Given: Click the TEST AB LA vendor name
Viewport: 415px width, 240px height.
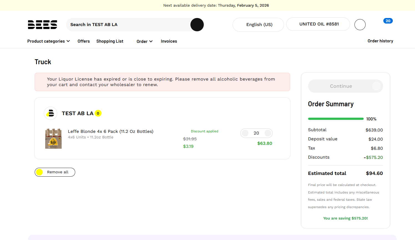Looking at the screenshot, I should point(77,113).
